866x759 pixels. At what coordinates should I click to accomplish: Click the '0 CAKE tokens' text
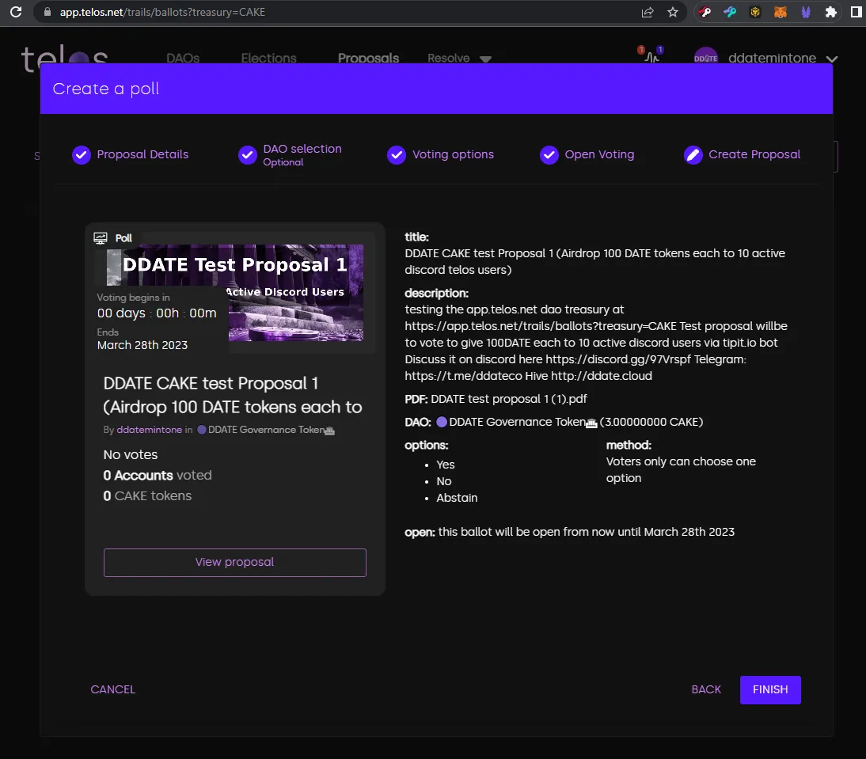(147, 495)
